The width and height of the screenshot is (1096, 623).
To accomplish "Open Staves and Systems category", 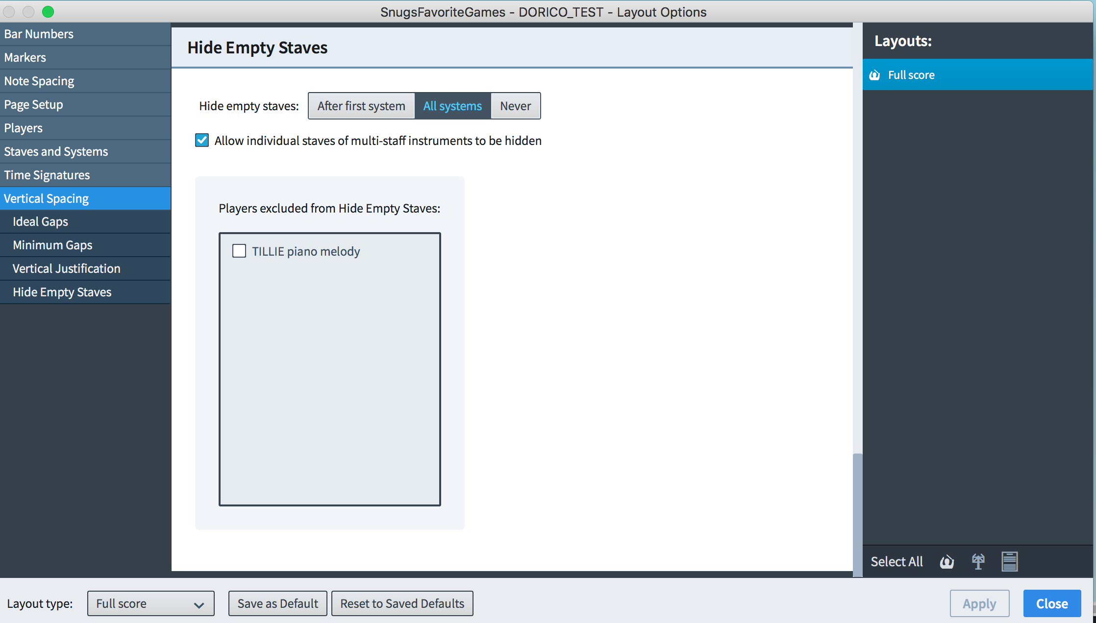I will [x=56, y=151].
